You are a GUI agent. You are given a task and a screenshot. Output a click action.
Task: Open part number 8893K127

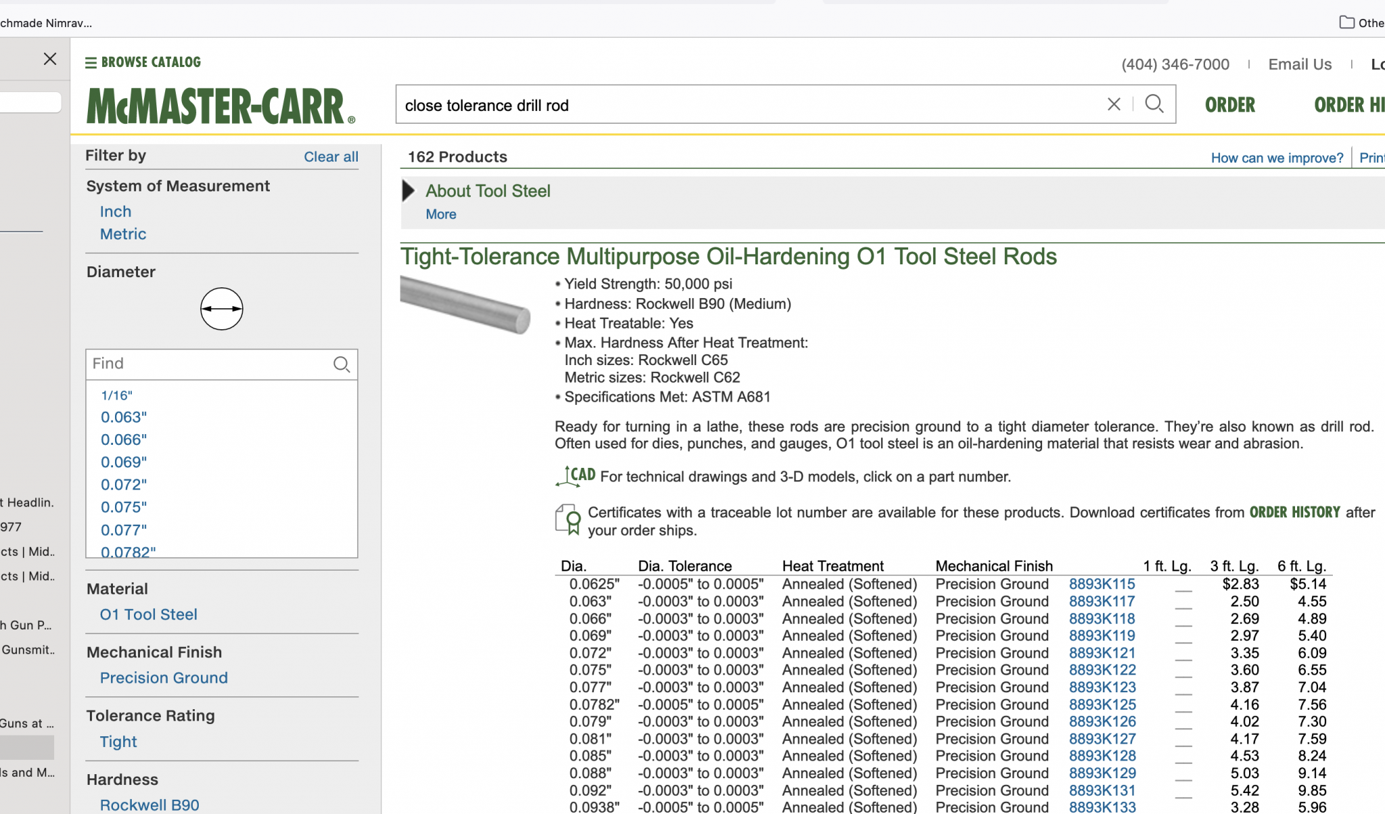point(1102,739)
